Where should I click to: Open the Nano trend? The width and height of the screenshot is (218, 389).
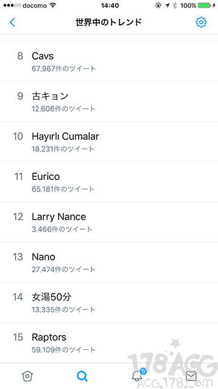[x=109, y=263]
